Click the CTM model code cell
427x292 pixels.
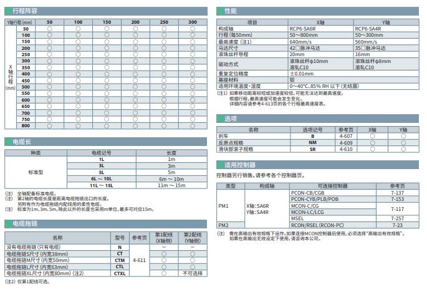120,260
